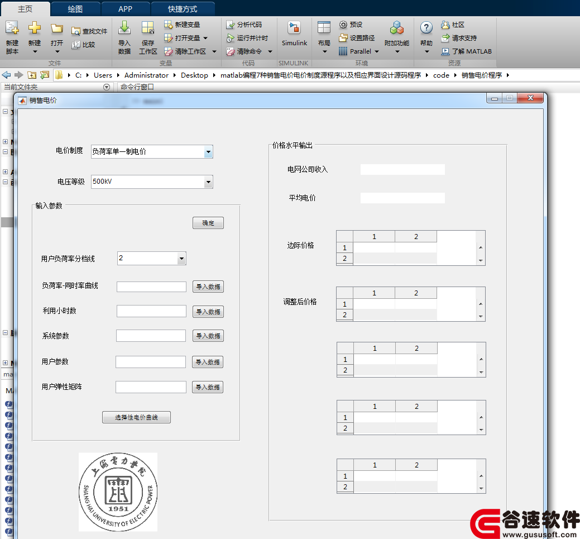
Task: Open the Current Folder panel actions menu
Action: 107,87
